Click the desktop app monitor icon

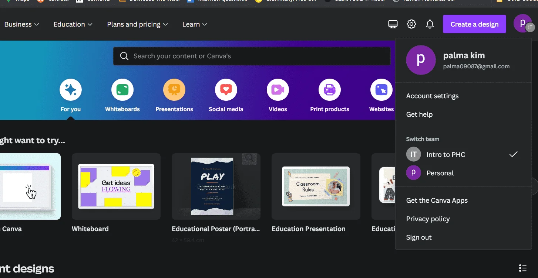[x=393, y=24]
